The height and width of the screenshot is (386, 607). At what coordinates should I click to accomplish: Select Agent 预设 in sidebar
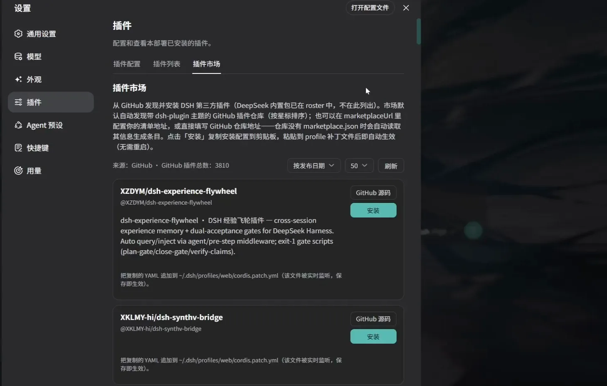pyautogui.click(x=51, y=125)
